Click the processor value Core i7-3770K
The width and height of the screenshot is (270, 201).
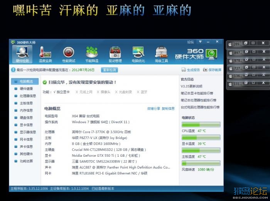tap(101, 132)
